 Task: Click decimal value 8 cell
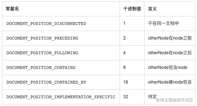[132, 68]
